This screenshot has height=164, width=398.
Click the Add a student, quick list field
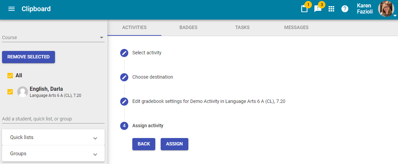click(x=53, y=119)
